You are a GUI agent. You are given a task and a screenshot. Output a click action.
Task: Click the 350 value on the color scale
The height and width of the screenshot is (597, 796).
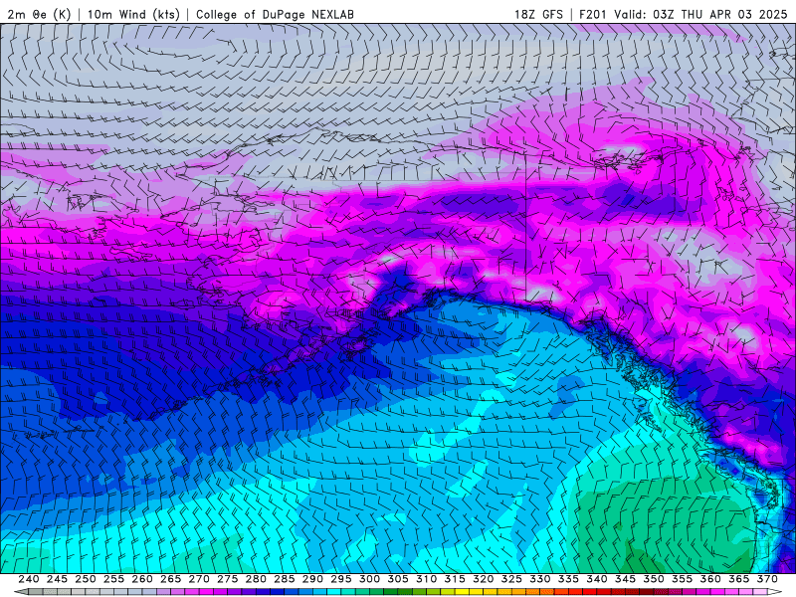tap(654, 579)
